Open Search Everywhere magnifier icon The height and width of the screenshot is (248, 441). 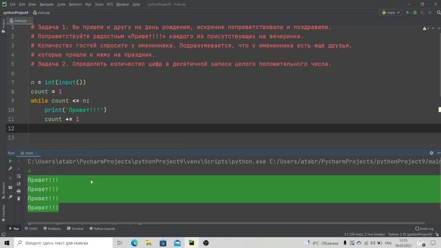coord(438,12)
